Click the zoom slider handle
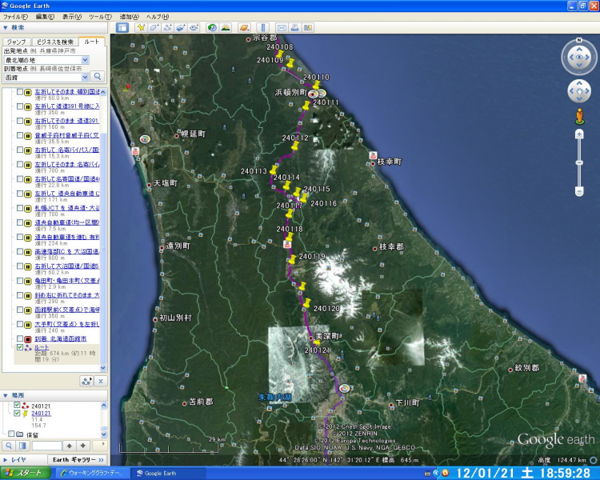This screenshot has height=480, width=600. pyautogui.click(x=579, y=162)
